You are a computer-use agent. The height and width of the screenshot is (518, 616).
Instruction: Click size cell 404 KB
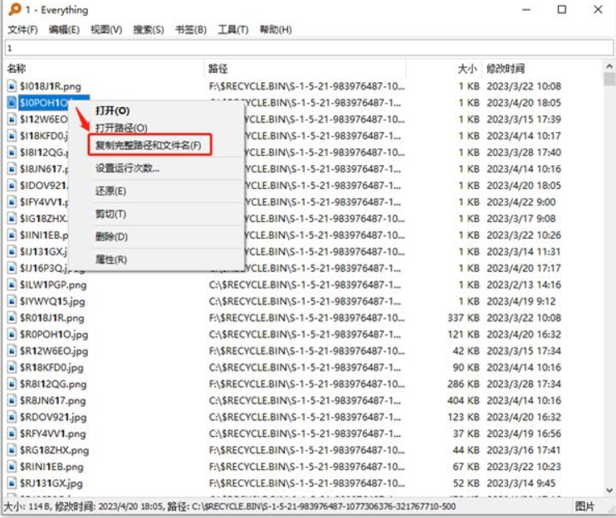pos(463,401)
